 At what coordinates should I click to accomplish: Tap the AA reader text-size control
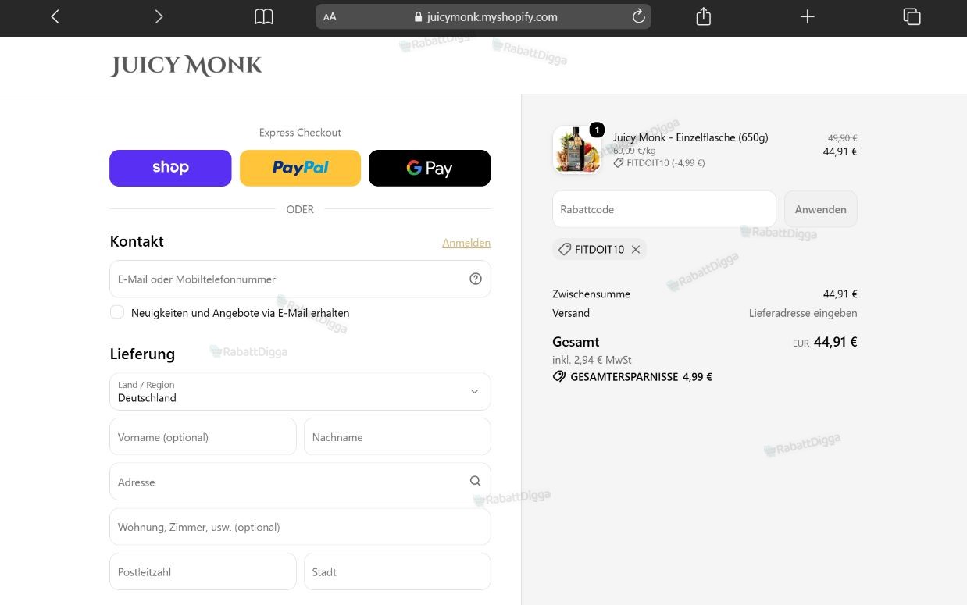(x=330, y=16)
